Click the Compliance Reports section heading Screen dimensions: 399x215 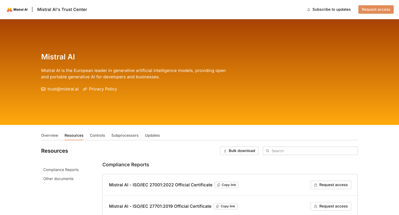click(126, 165)
